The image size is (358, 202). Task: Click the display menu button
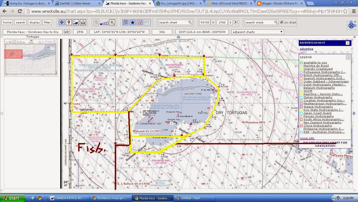pyautogui.click(x=34, y=22)
